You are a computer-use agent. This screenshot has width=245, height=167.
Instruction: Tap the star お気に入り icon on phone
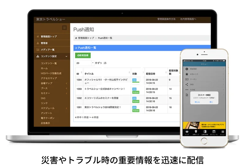click(x=187, y=74)
